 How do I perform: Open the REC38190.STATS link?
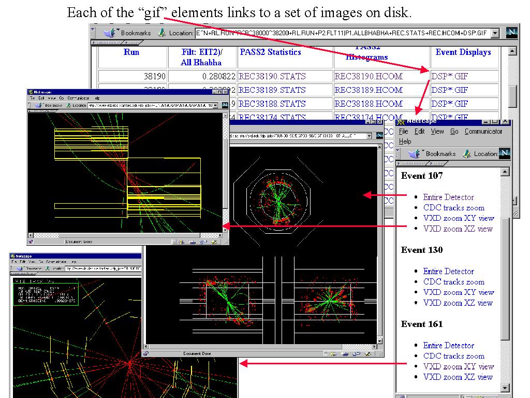click(x=272, y=76)
